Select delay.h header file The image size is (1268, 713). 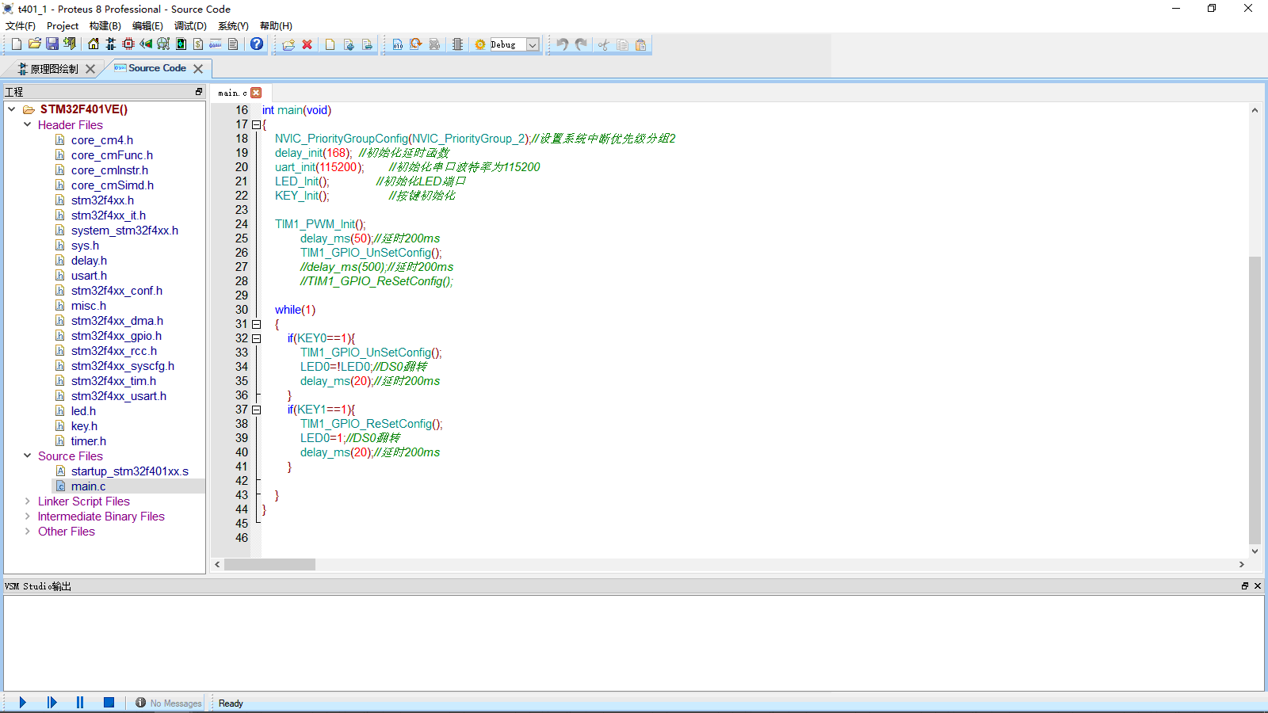pyautogui.click(x=89, y=260)
